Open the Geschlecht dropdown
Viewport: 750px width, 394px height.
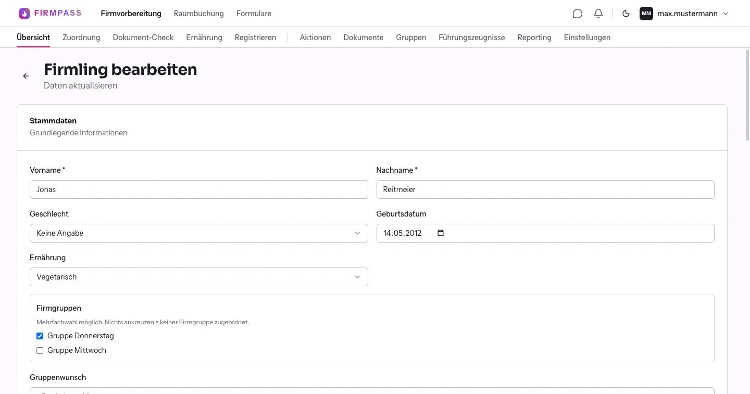tap(199, 233)
